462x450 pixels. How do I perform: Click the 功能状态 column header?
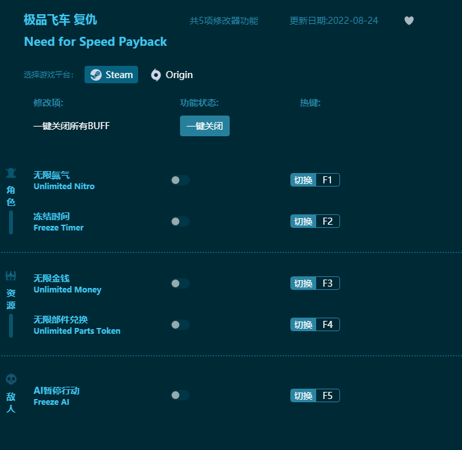[199, 103]
